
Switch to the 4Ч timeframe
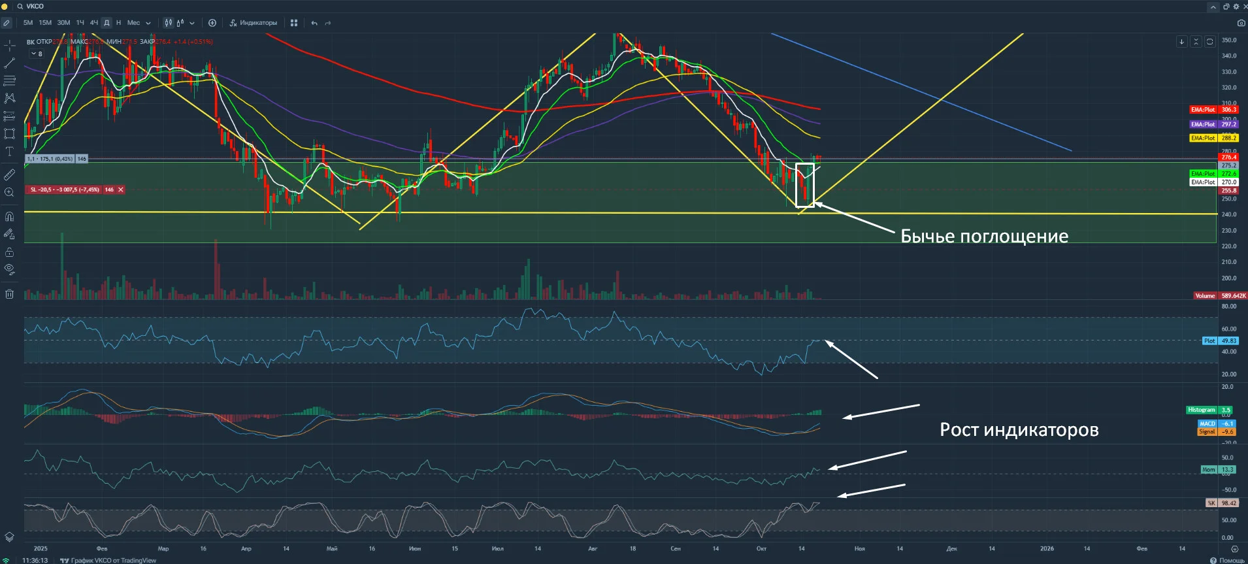click(94, 23)
